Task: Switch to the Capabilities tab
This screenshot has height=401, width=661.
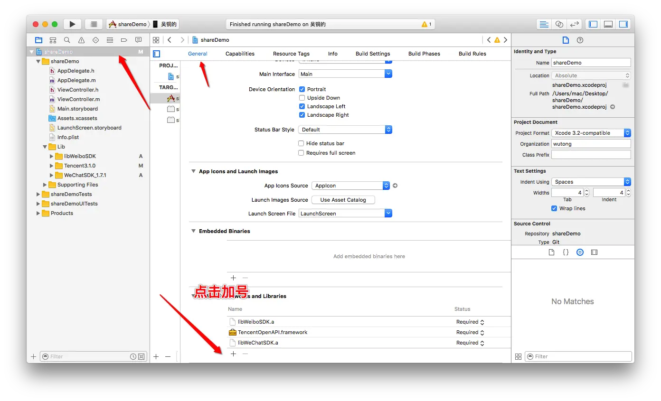Action: [240, 54]
